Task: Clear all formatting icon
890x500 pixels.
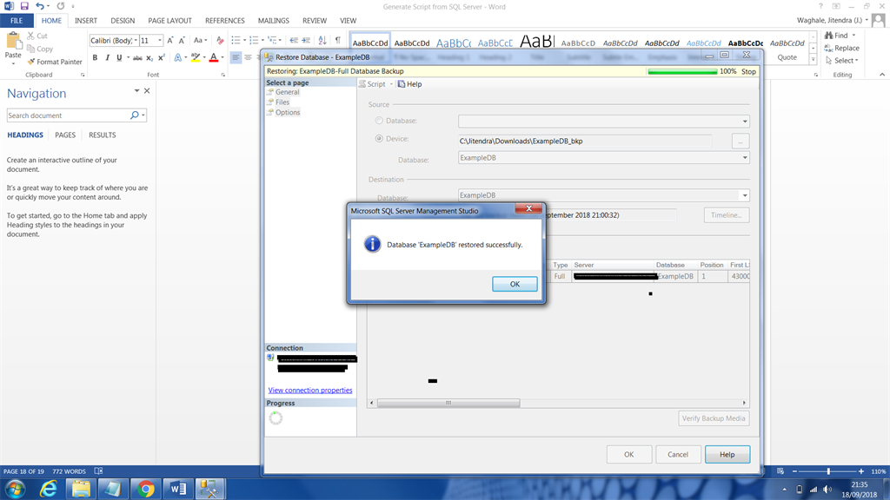Action: tap(220, 40)
